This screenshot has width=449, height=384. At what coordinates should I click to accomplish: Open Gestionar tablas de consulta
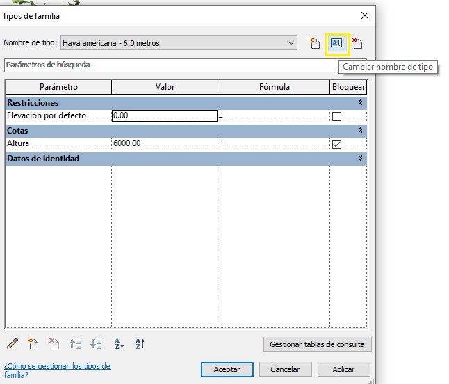pos(318,344)
